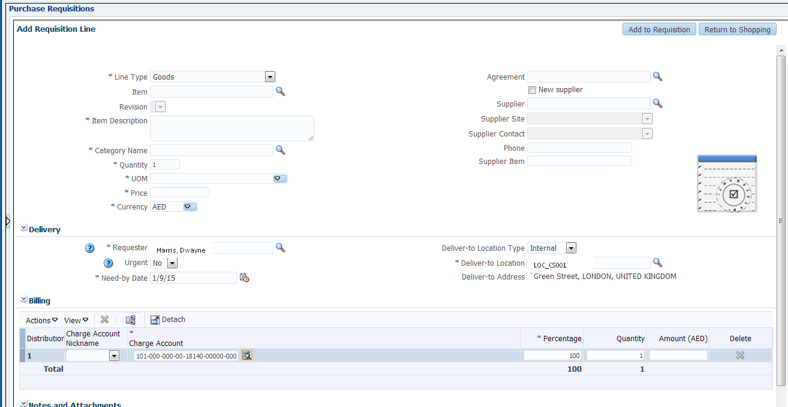
Task: Open the Charge Account lookup icon
Action: pyautogui.click(x=246, y=355)
